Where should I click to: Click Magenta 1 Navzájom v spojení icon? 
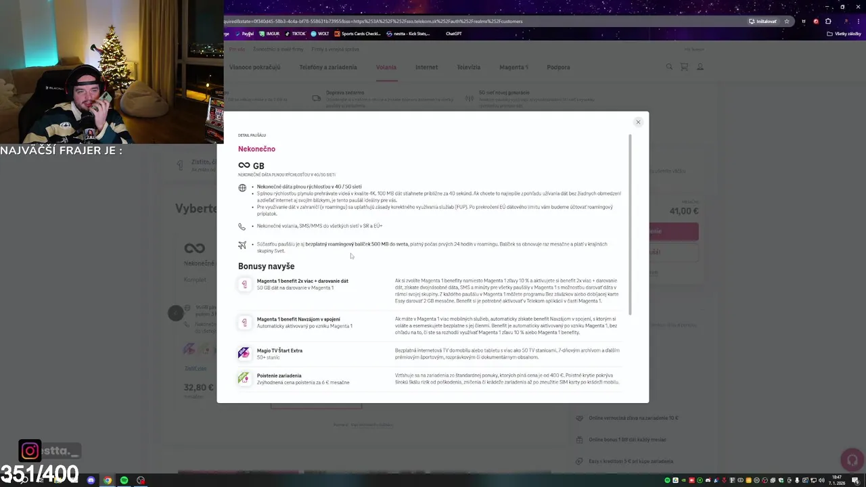244,323
